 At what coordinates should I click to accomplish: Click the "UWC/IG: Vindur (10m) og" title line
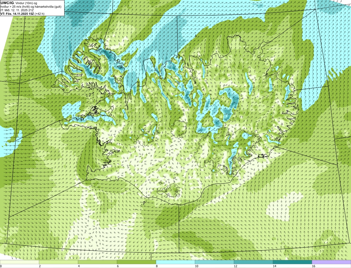19,3
